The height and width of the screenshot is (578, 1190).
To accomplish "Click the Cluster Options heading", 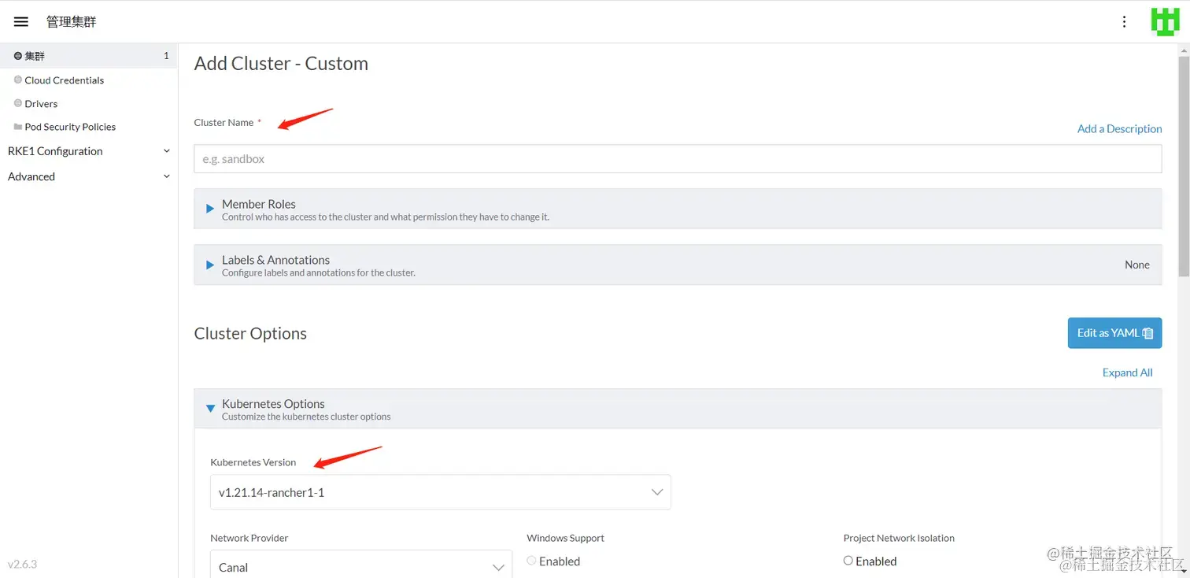I will [x=250, y=333].
